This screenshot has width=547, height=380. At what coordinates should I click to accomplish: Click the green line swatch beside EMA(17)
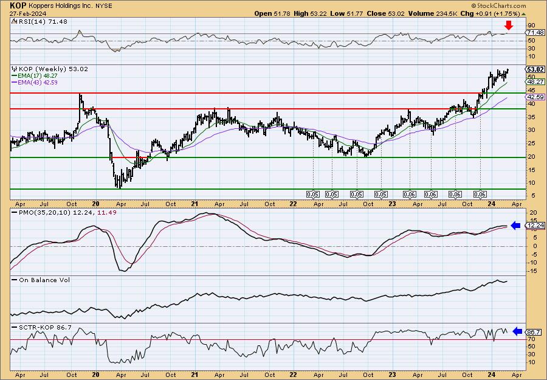tap(15, 76)
